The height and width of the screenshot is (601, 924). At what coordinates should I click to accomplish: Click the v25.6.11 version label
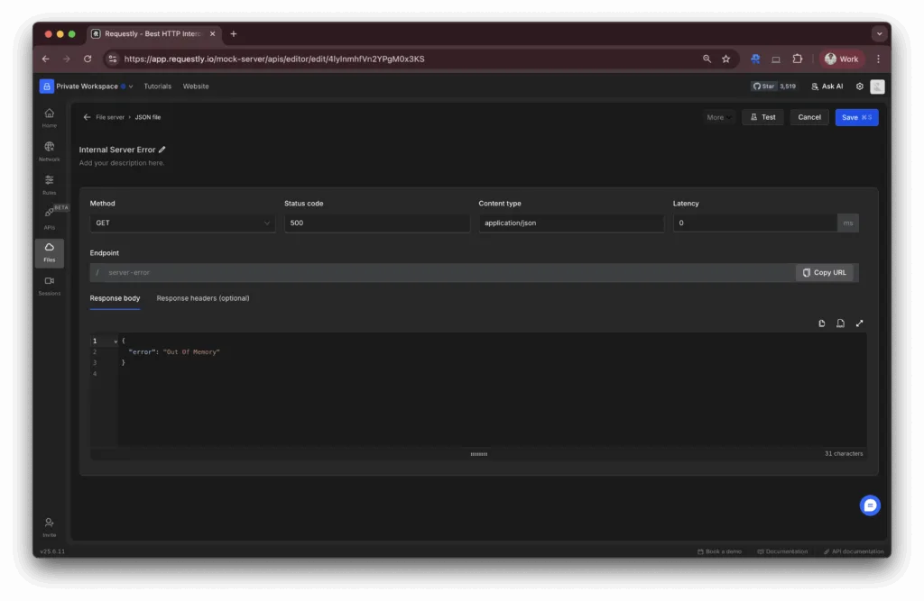tap(52, 551)
